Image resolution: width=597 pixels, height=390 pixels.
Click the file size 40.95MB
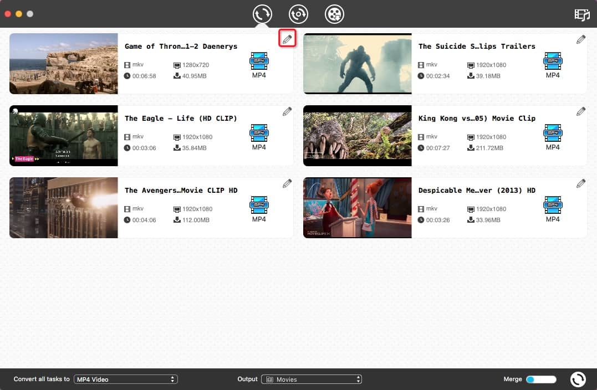(194, 76)
